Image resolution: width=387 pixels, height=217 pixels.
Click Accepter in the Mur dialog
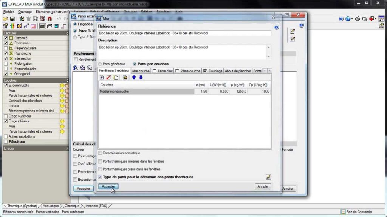(108, 186)
